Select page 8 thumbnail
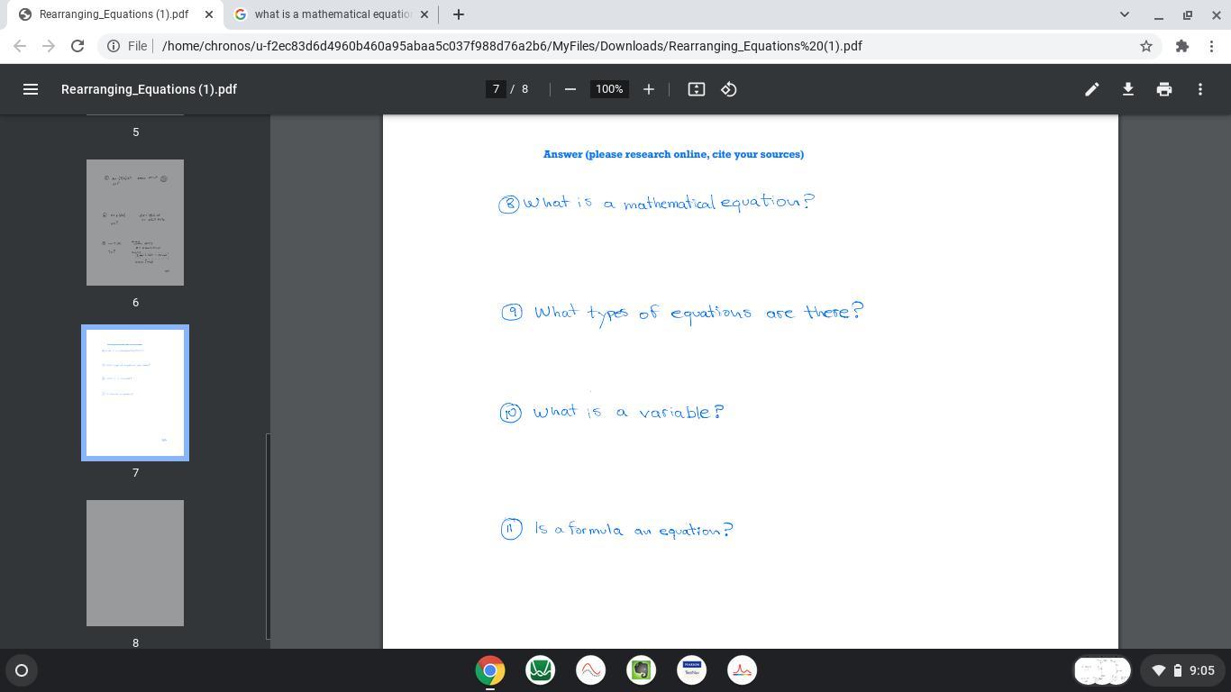Viewport: 1231px width, 692px height. pos(135,563)
